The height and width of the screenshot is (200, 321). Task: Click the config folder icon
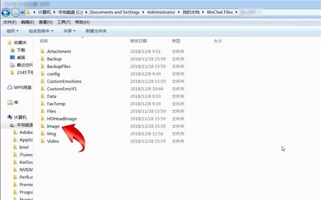point(43,74)
